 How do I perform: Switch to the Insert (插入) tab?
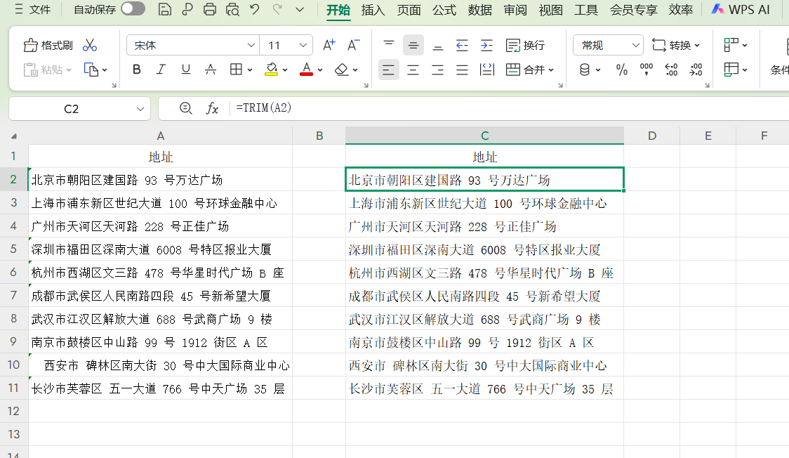coord(373,10)
